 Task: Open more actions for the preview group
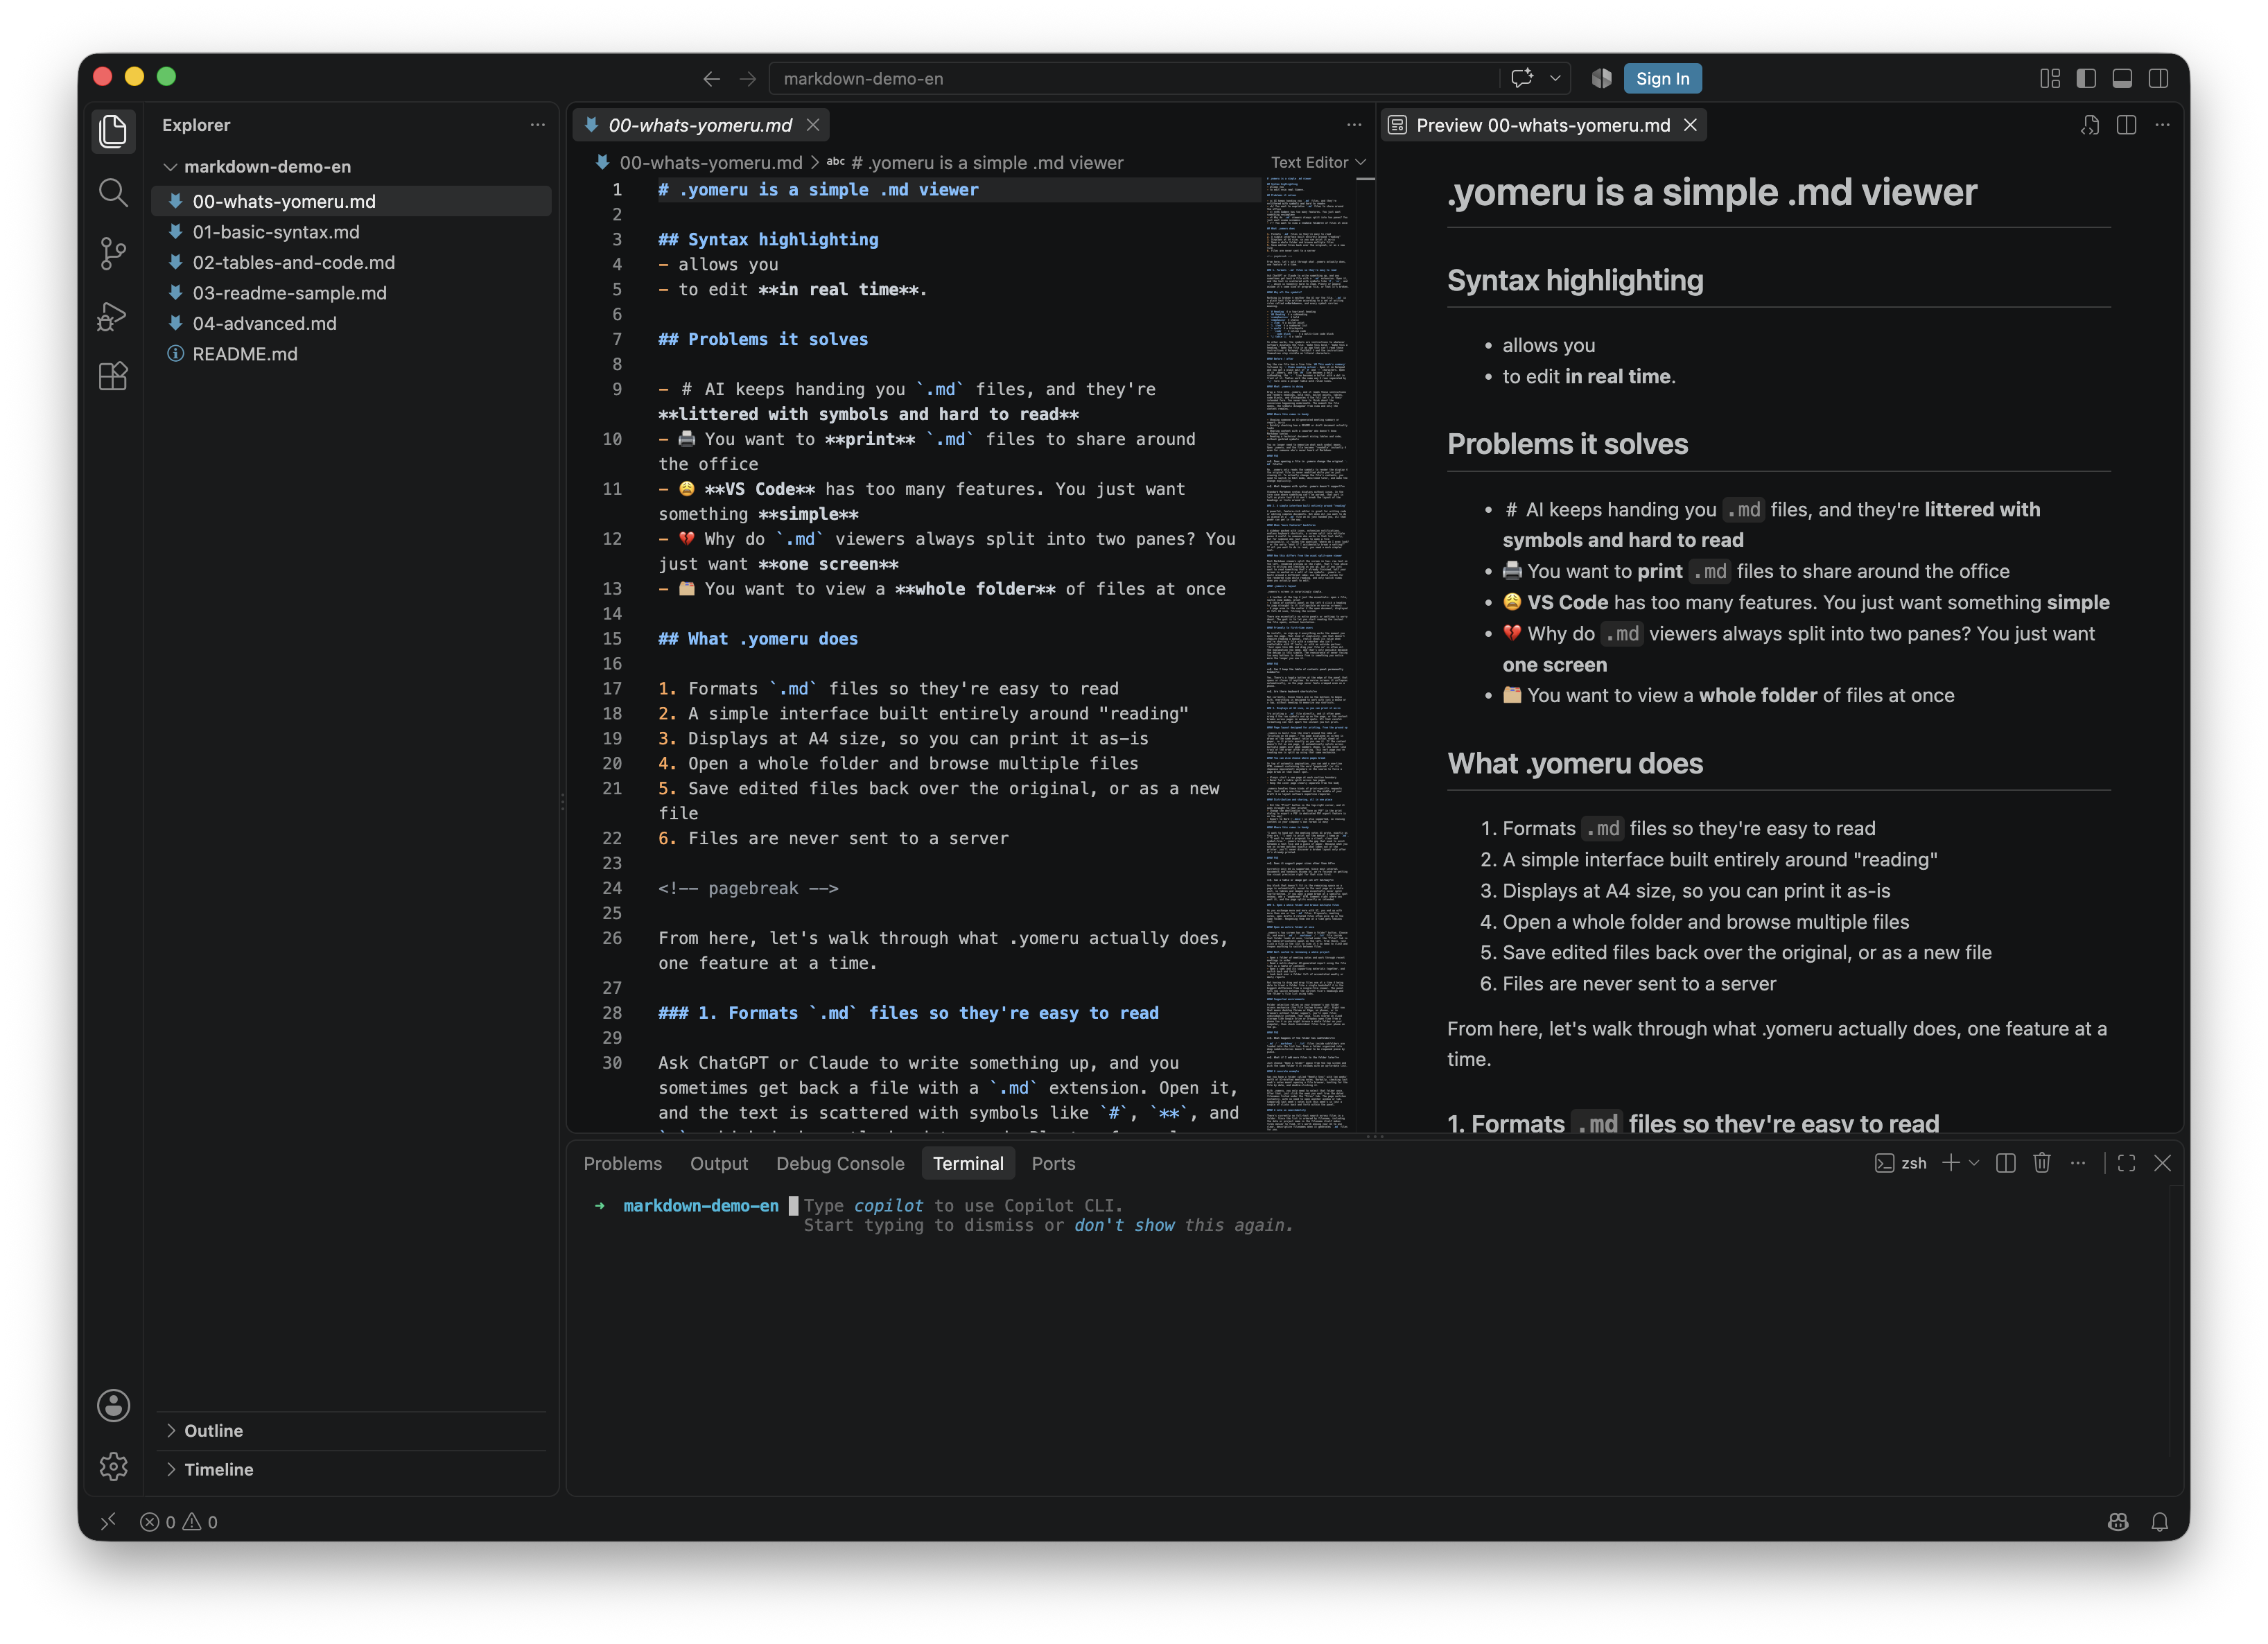pos(2162,125)
